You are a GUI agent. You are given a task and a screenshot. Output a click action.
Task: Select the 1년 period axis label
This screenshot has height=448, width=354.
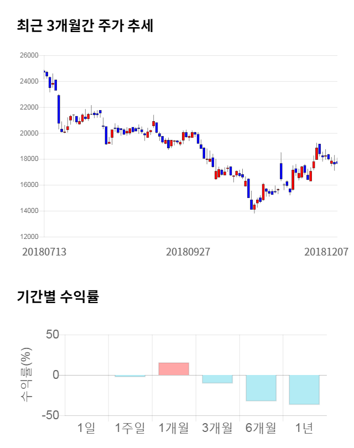[x=304, y=428]
